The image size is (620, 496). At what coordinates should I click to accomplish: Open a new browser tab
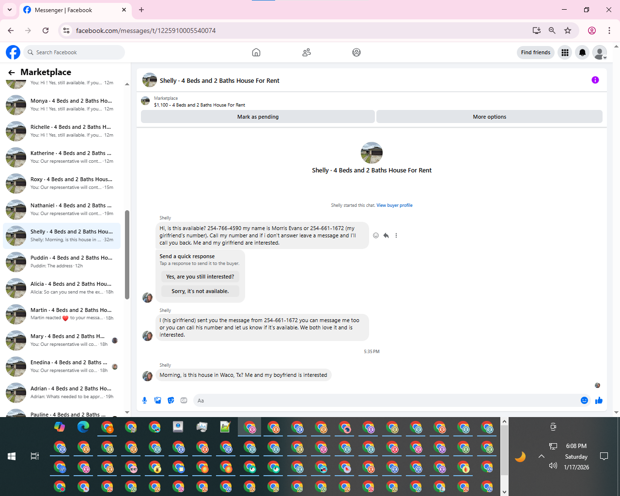coord(141,10)
